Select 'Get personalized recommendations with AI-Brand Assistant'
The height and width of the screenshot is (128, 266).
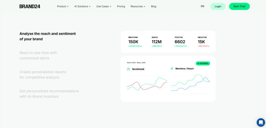pos(49,94)
